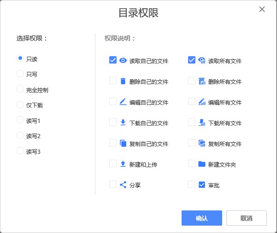Screen dimensions: 277x233
Task: Confirm with the 确认 button
Action: [x=202, y=218]
